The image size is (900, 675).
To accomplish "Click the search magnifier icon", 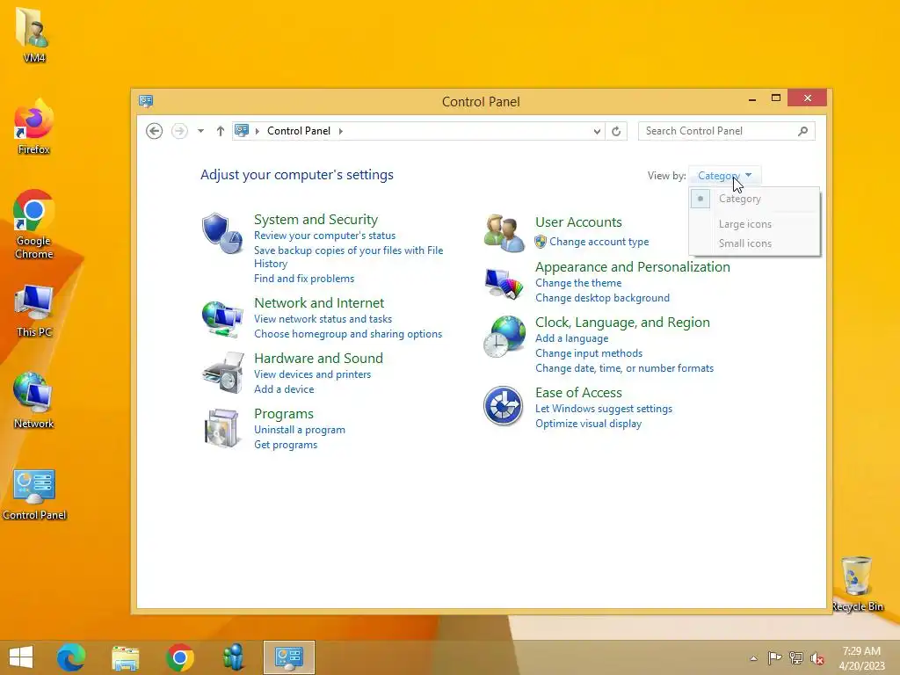I will (803, 131).
